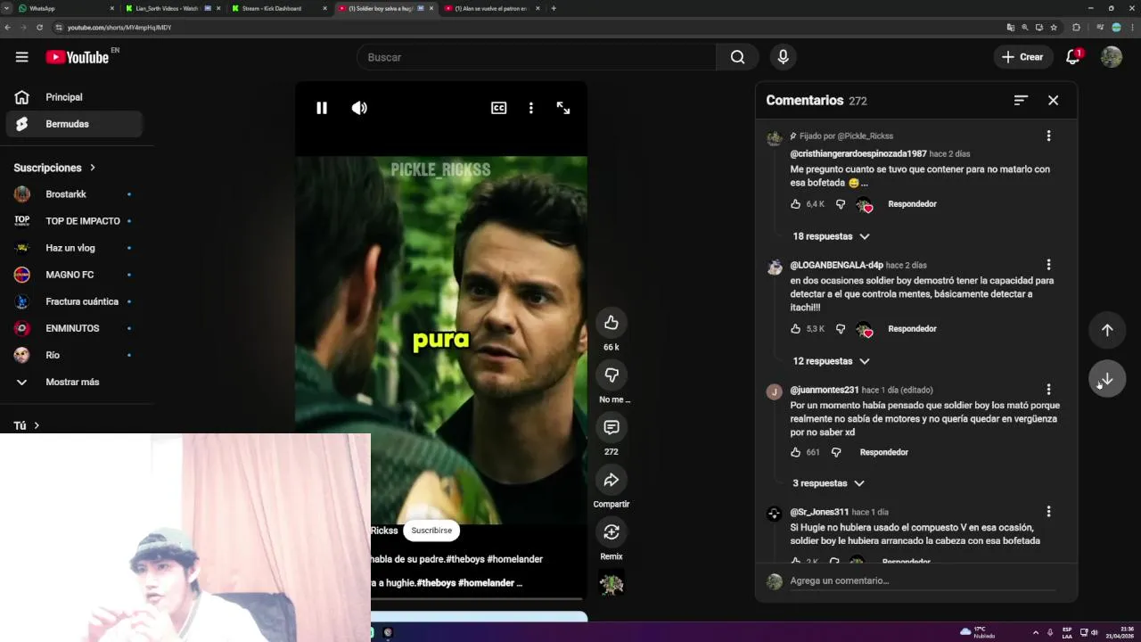Open the Haz un vlog channel
This screenshot has height=642, width=1141.
pyautogui.click(x=75, y=248)
